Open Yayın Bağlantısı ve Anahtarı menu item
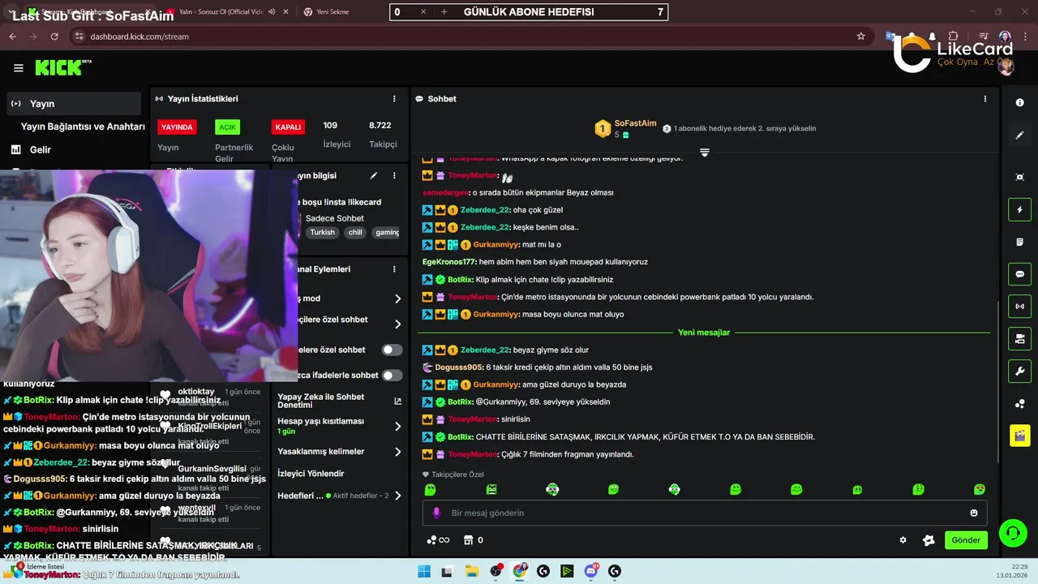This screenshot has width=1038, height=584. (x=82, y=127)
